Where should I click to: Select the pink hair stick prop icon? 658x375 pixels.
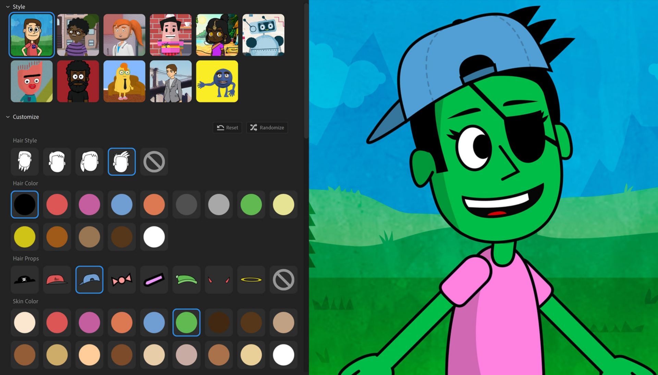153,279
